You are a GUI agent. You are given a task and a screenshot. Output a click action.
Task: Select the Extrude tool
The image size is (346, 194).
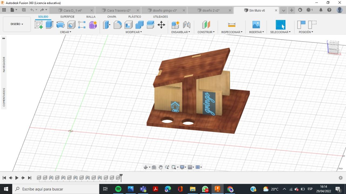(x=49, y=25)
